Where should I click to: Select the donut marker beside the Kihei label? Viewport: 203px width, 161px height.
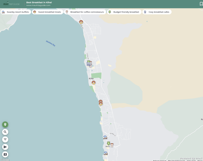(94, 83)
